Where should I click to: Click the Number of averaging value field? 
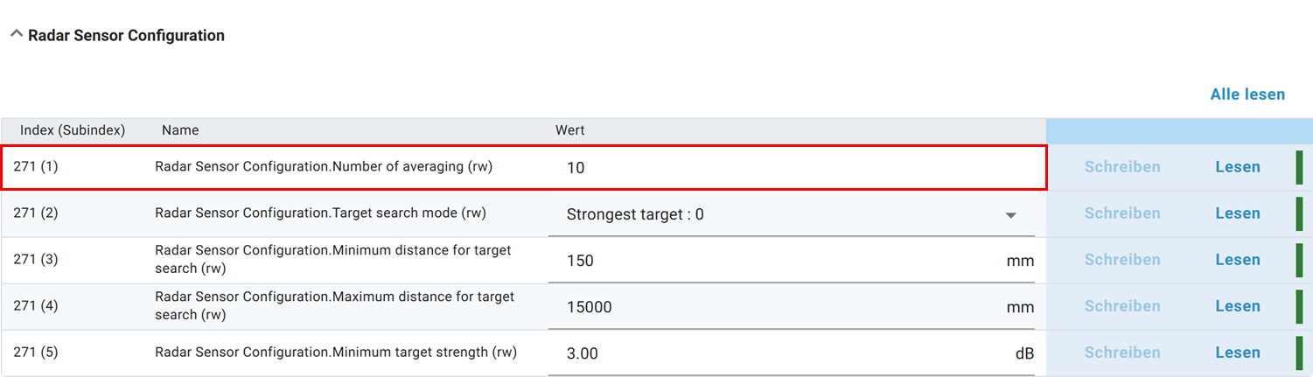[787, 167]
